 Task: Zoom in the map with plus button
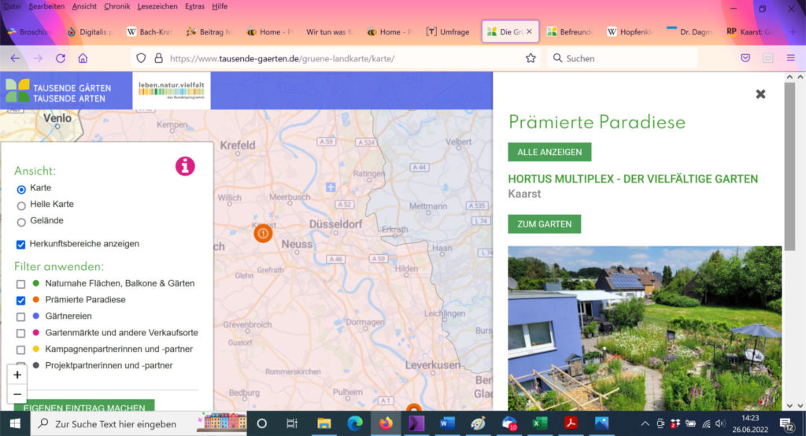tap(17, 375)
